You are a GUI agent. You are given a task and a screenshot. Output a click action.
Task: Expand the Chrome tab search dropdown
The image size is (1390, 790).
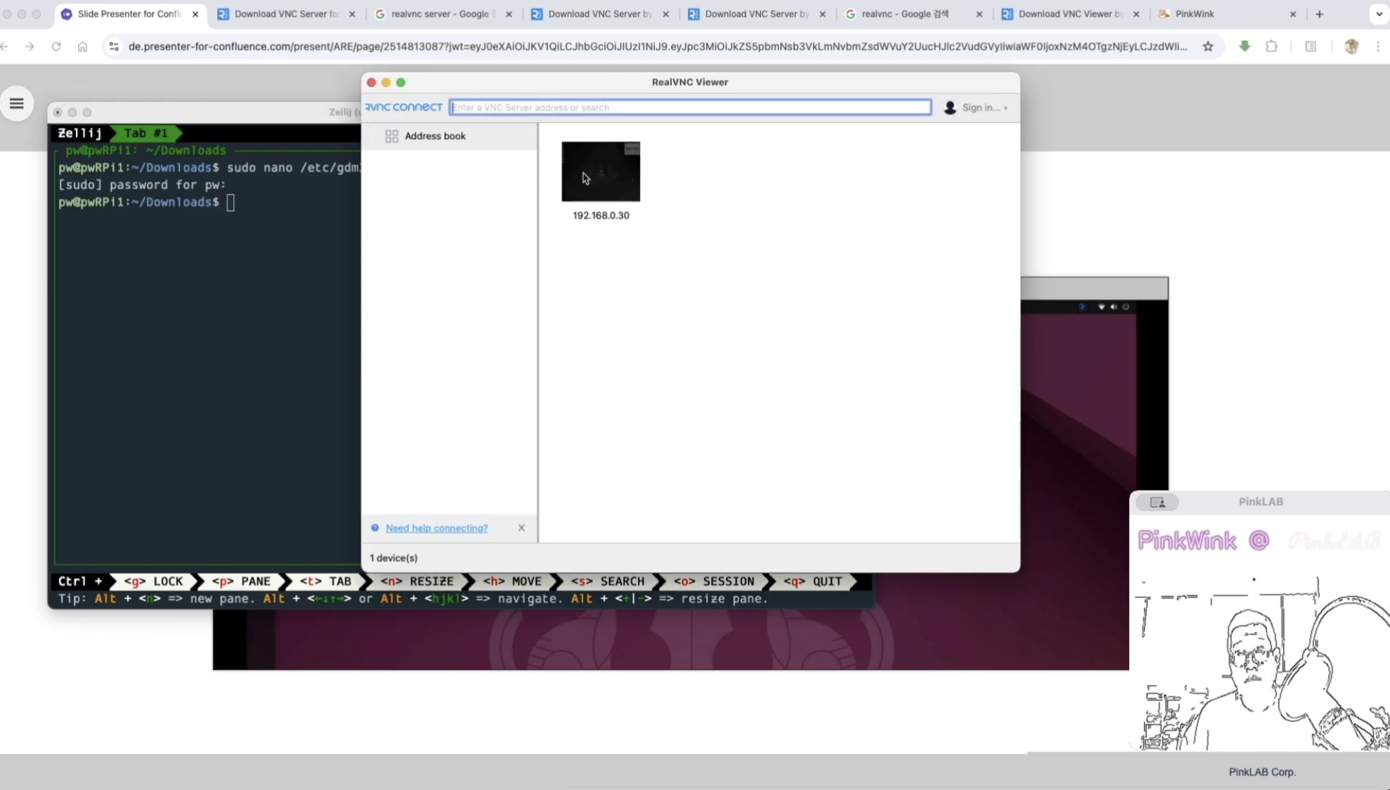point(1379,14)
